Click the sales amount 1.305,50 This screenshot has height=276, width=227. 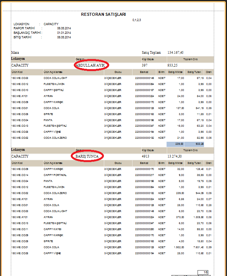[x=199, y=217]
